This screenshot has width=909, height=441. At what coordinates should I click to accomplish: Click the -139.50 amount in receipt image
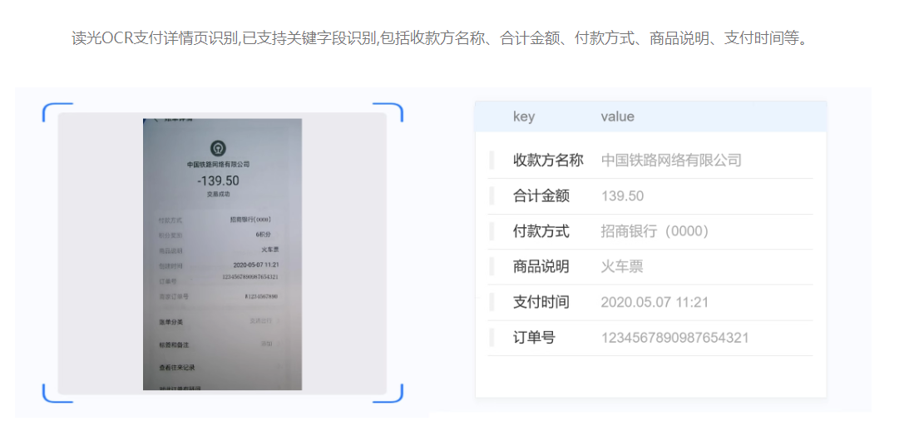click(219, 181)
